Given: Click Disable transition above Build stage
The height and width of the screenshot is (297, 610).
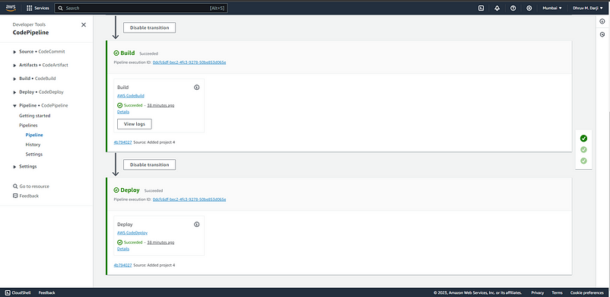Looking at the screenshot, I should click(x=149, y=27).
